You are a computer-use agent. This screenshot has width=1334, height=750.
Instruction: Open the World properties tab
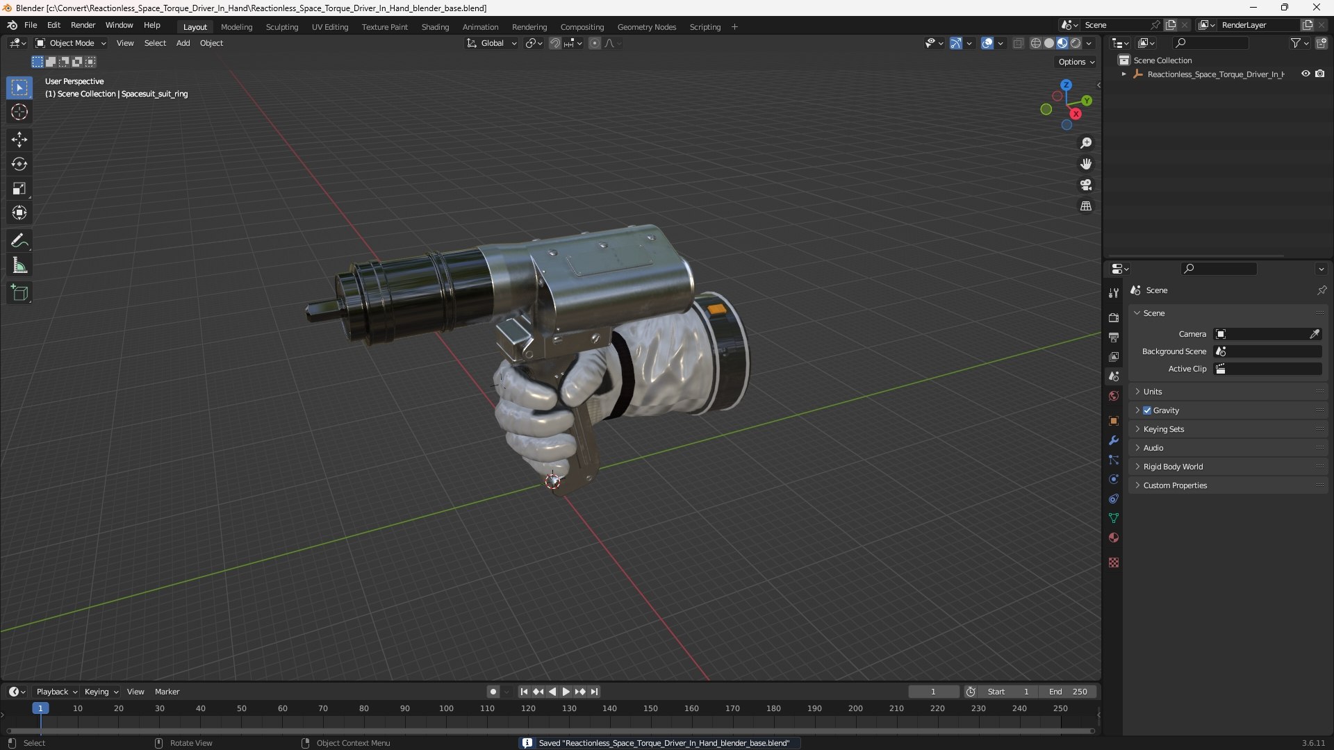(1114, 396)
